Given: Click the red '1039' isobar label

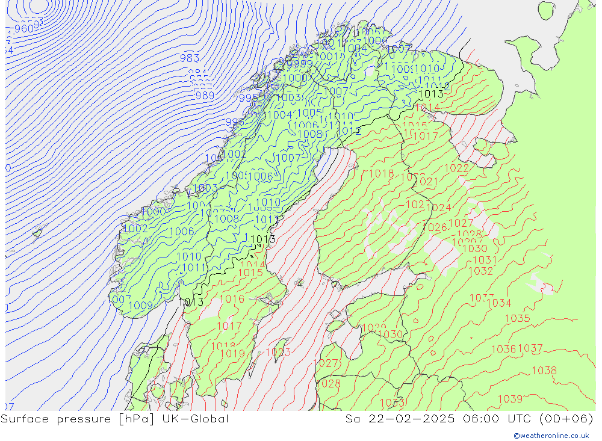Looking at the screenshot, I should [x=510, y=399].
